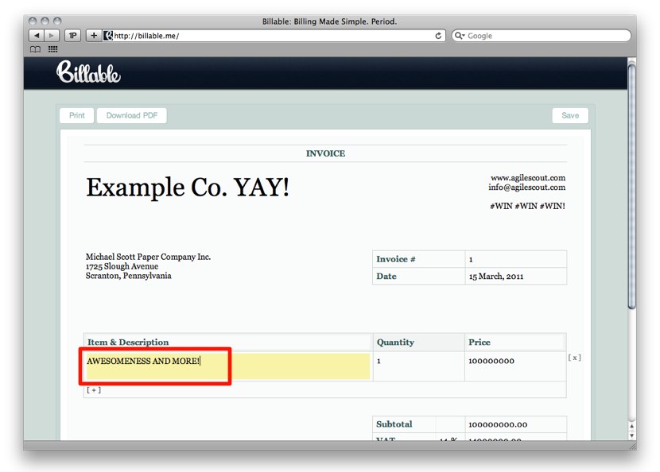Open the Google search magnifier dropdown
Image resolution: width=660 pixels, height=472 pixels.
pos(460,36)
